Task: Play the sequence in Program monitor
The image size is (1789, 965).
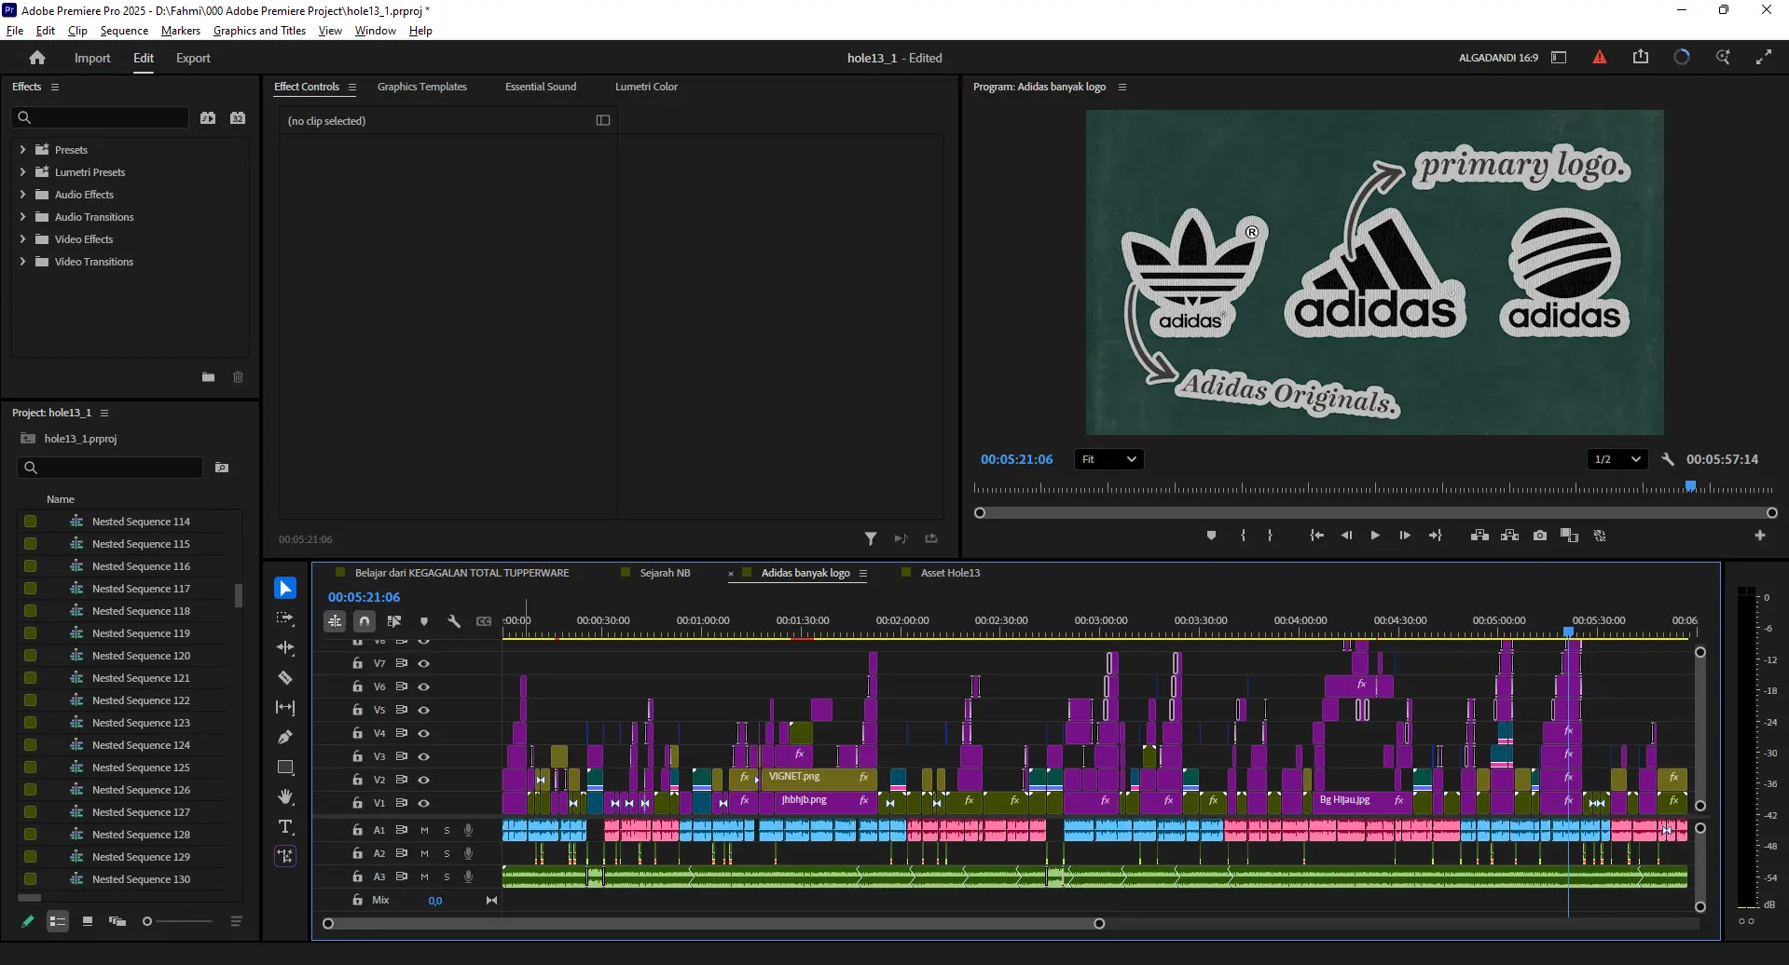Action: 1375,536
